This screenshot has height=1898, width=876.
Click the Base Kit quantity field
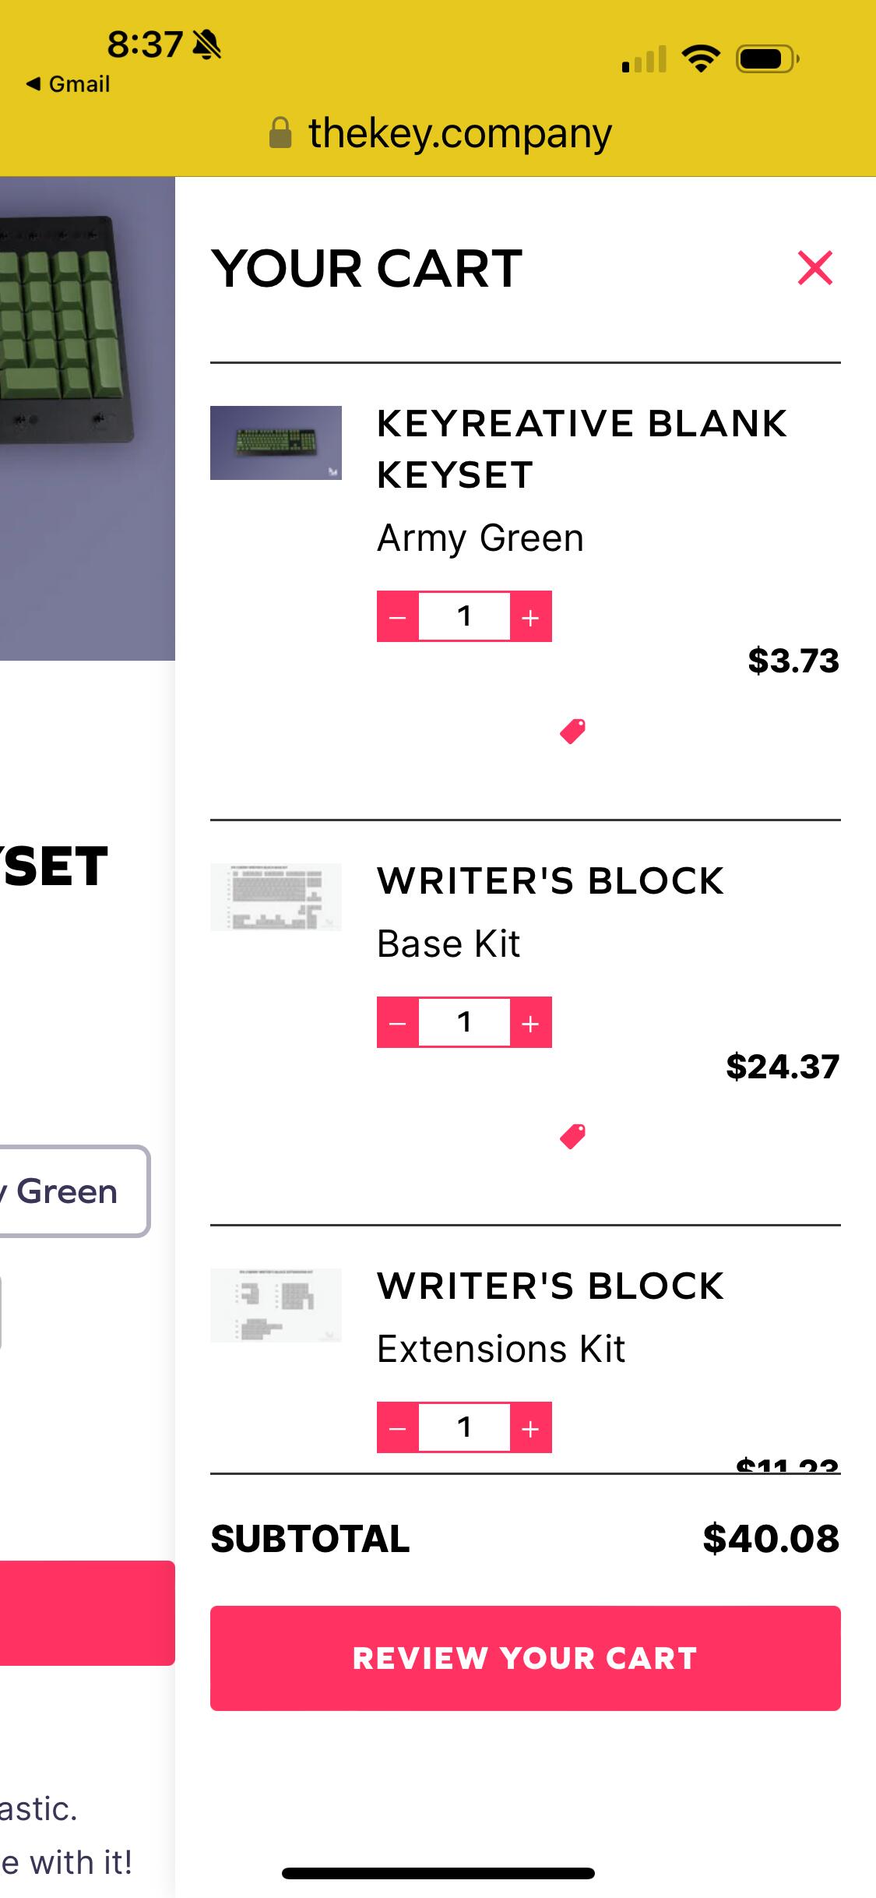click(x=464, y=1022)
